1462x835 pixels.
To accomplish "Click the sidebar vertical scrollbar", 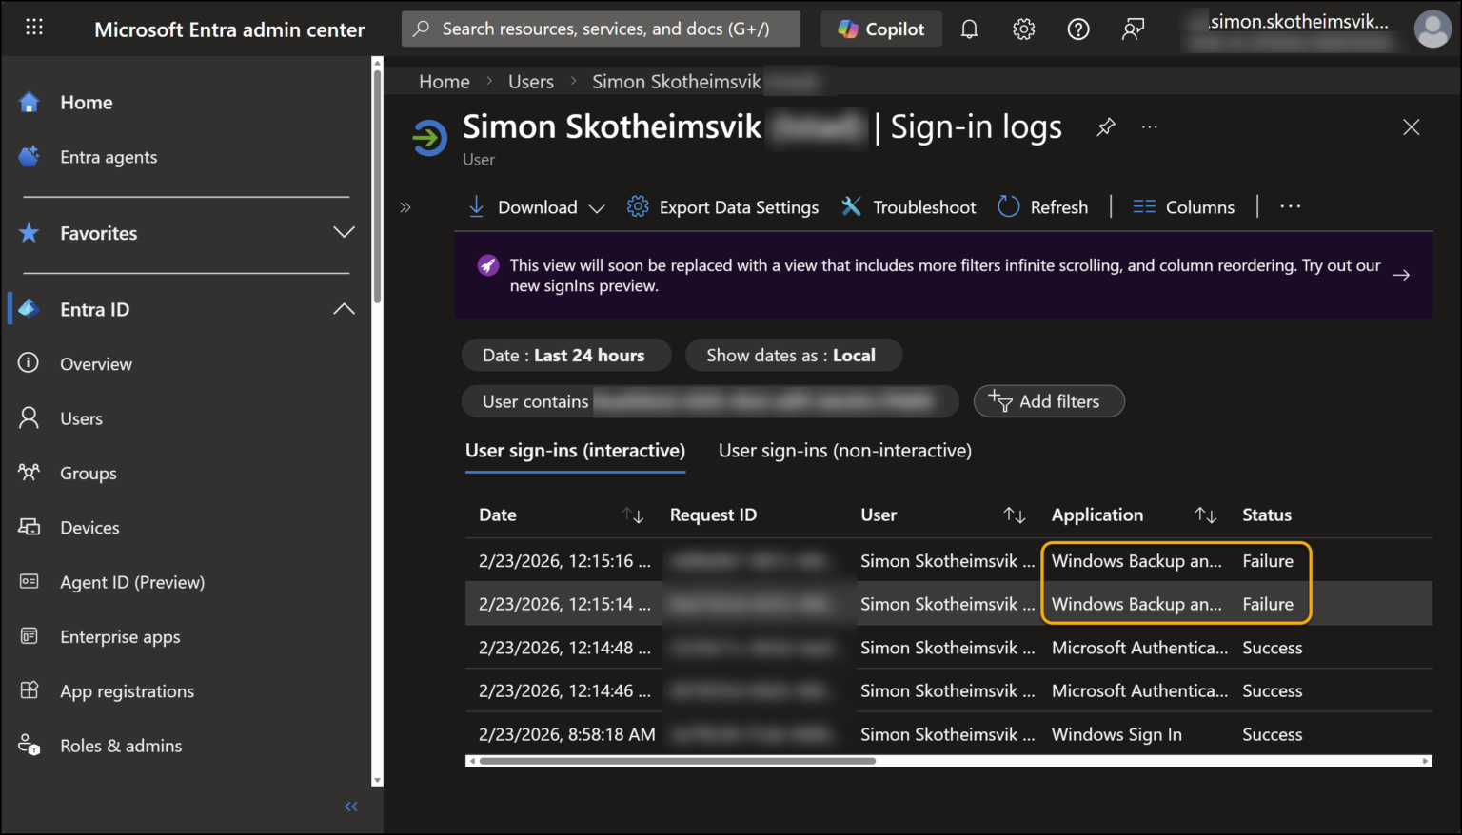I will coord(377,185).
